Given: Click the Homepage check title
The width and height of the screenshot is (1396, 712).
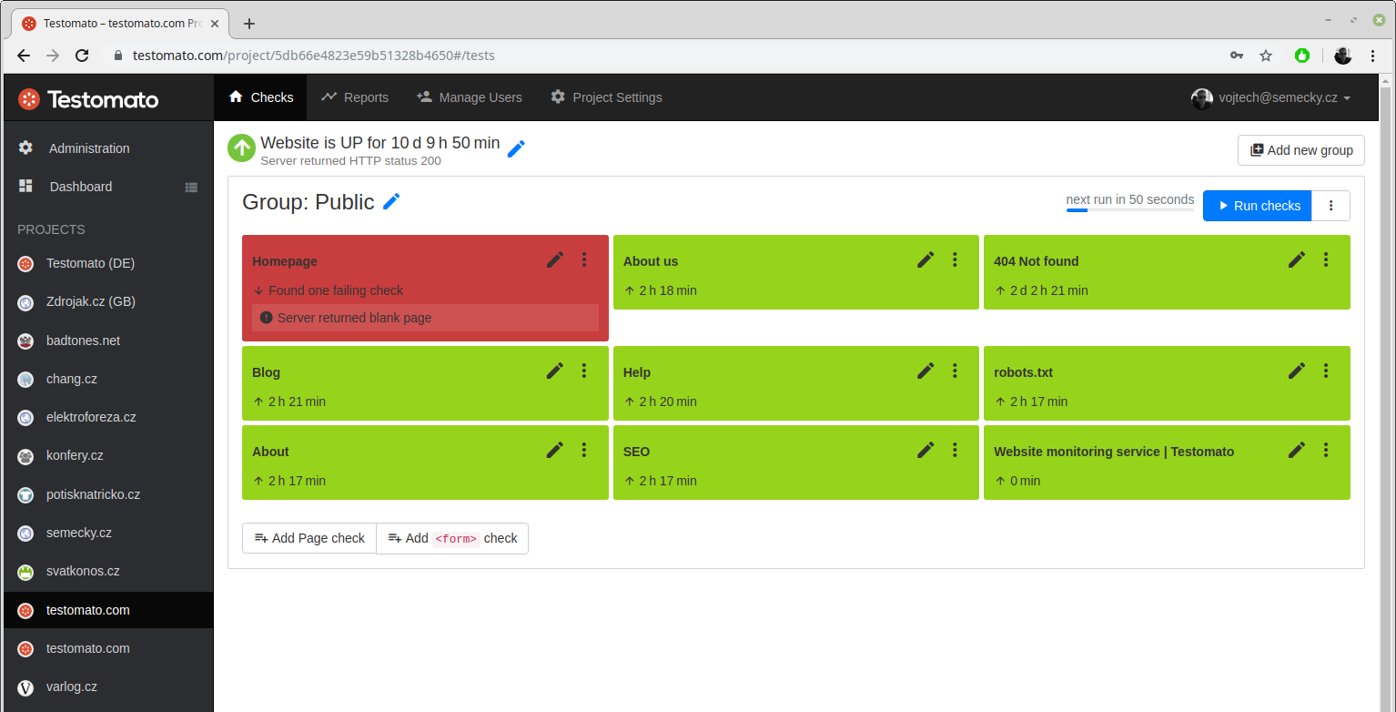Looking at the screenshot, I should pos(285,261).
